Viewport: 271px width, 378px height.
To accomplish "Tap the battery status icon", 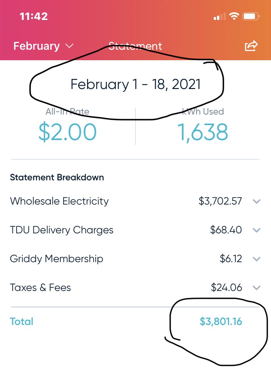I will [x=251, y=16].
